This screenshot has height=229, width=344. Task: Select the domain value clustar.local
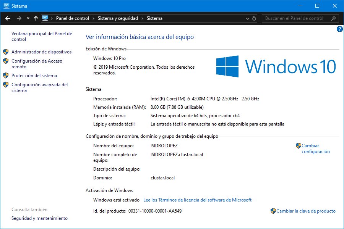162,178
